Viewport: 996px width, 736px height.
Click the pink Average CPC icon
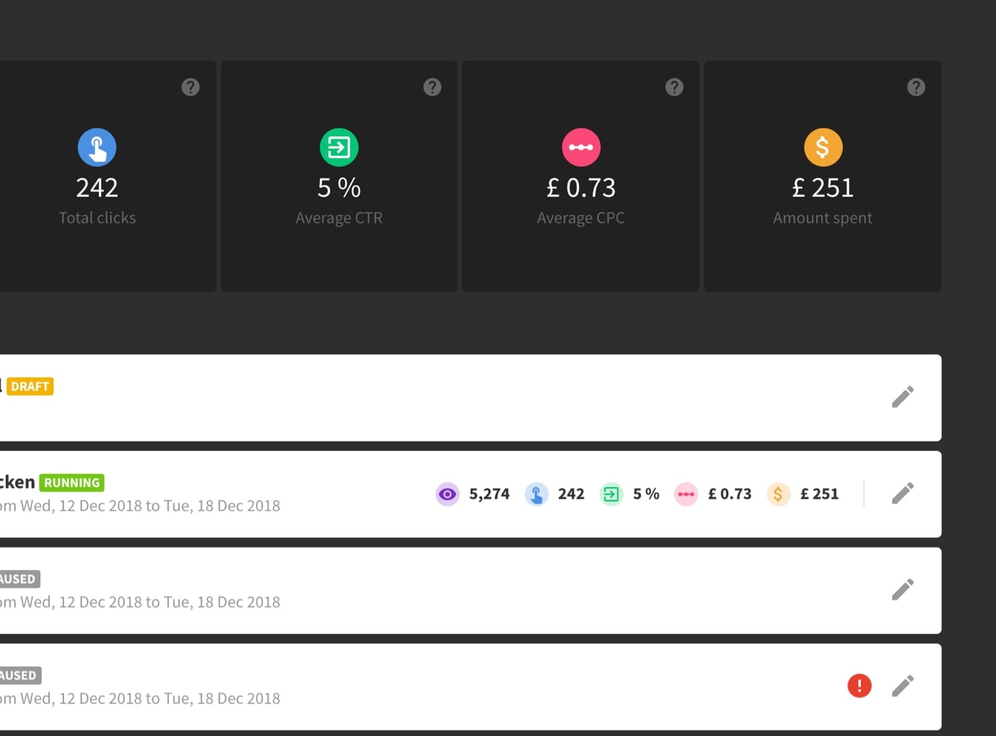pos(581,147)
